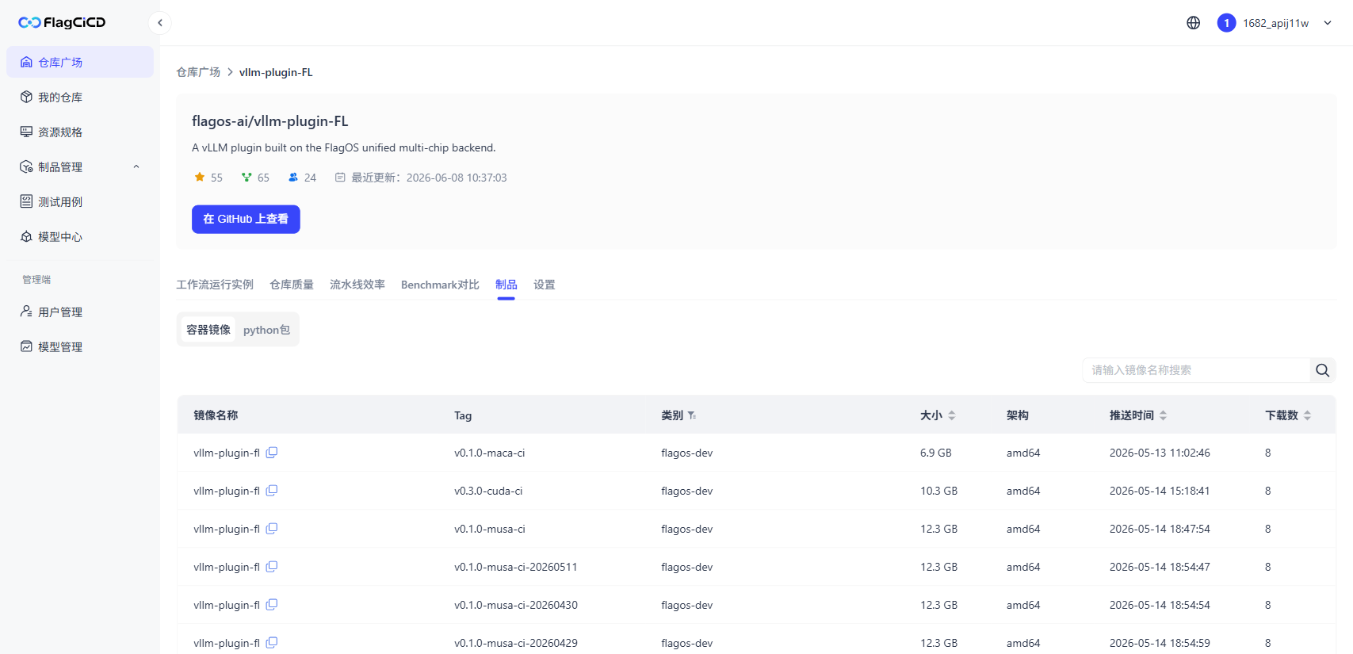Click the 2026-05-14 15:18:41 push time
This screenshot has height=654, width=1353.
1160,491
